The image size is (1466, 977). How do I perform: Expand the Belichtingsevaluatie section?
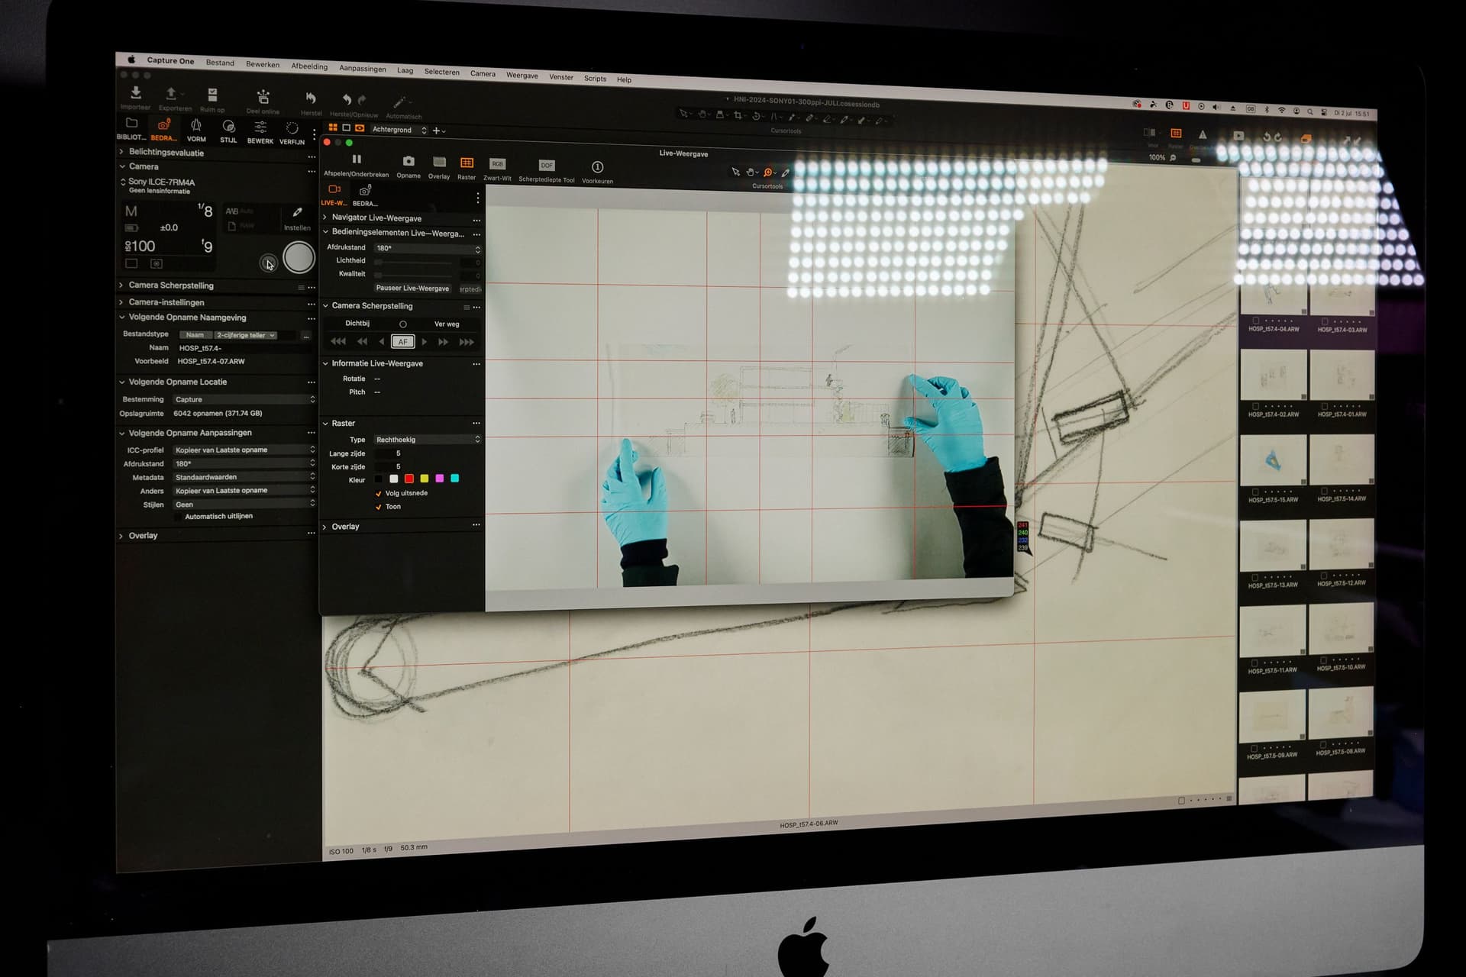click(121, 152)
